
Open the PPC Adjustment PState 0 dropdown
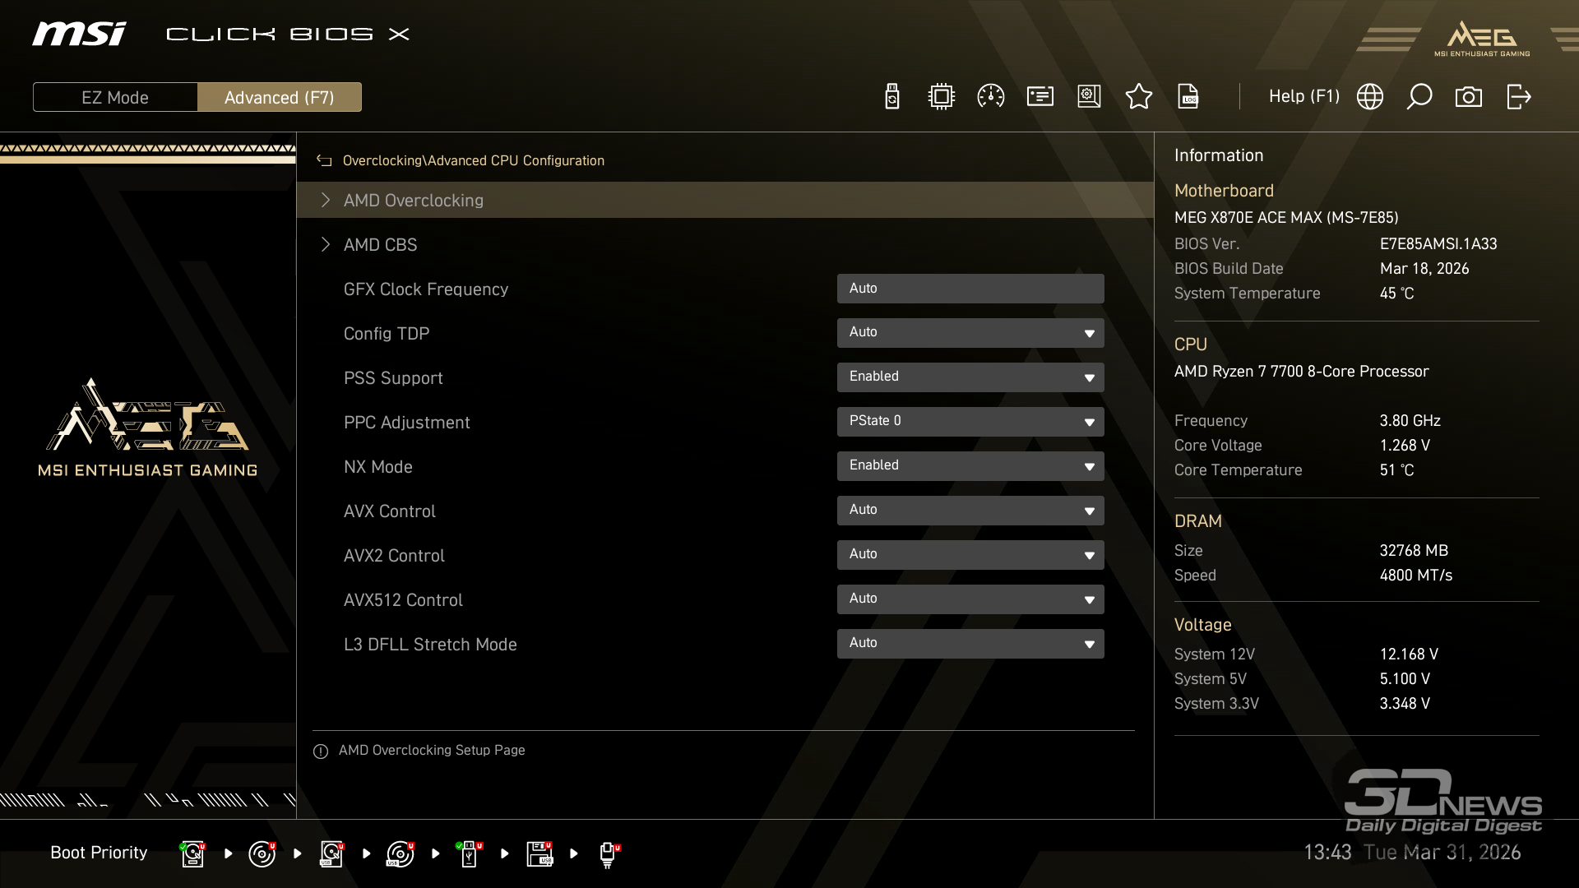click(x=970, y=421)
